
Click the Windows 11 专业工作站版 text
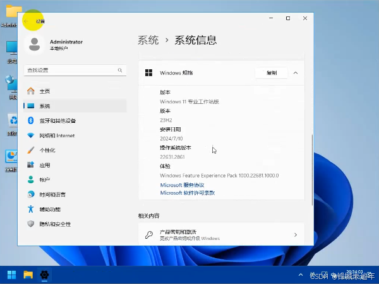tap(189, 101)
